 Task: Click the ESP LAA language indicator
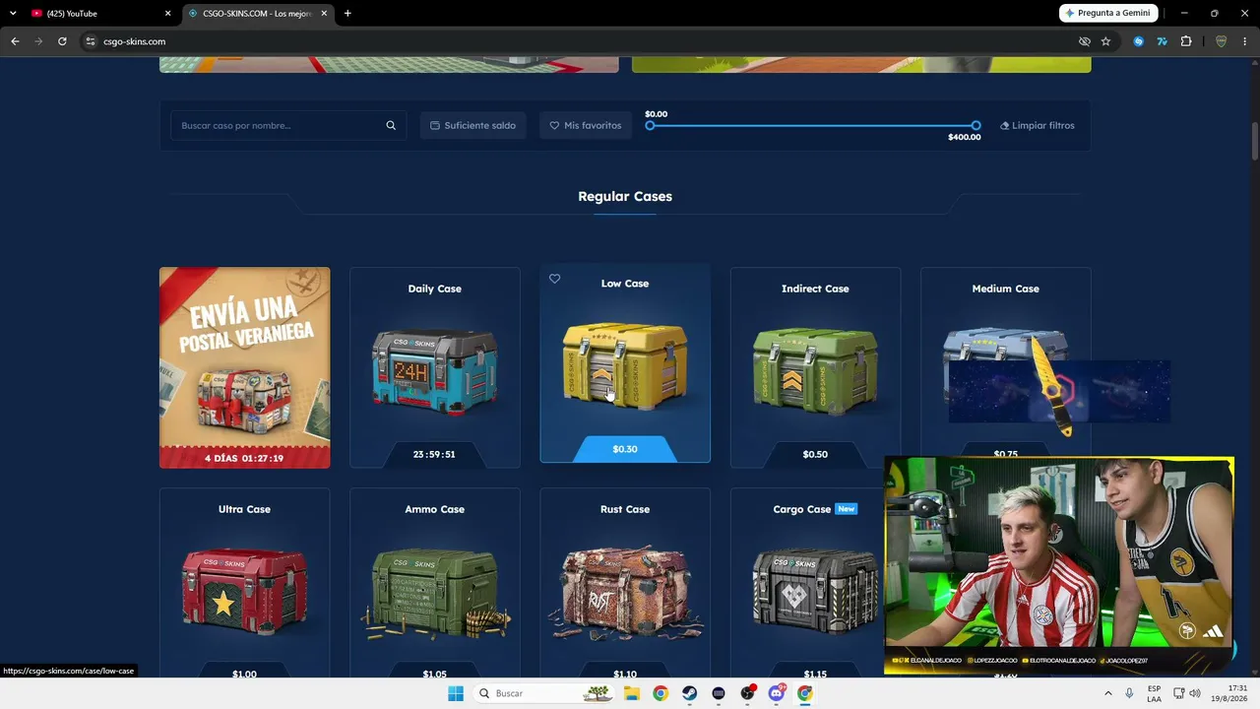tap(1154, 693)
